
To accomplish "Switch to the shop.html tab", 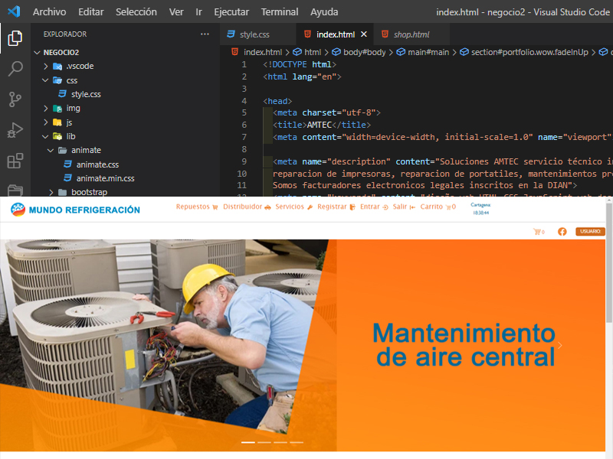I will 411,35.
